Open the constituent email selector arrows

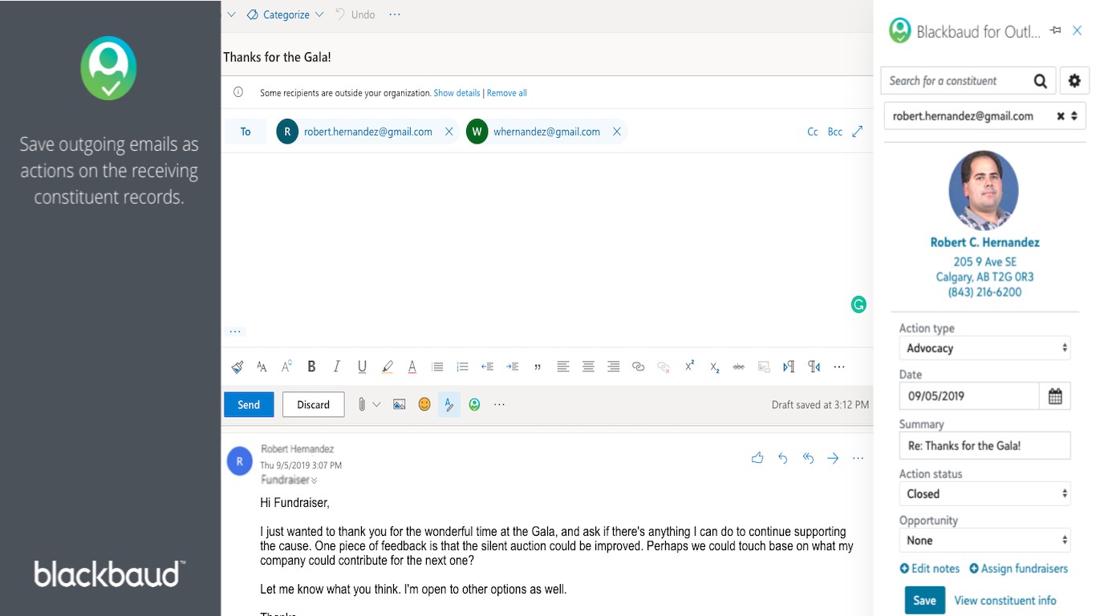click(1075, 116)
